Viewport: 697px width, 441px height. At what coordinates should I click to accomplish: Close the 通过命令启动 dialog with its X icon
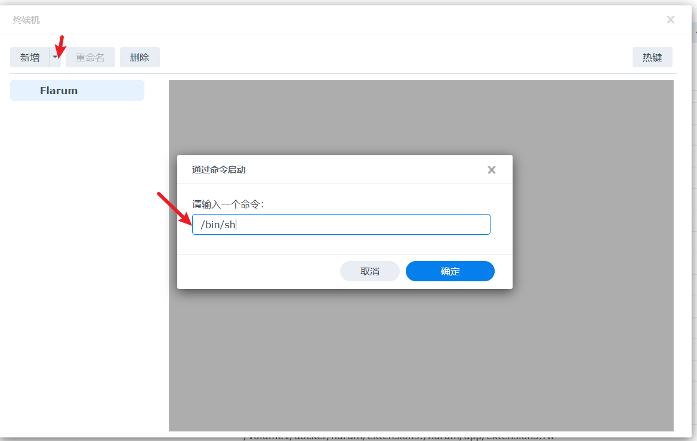491,170
